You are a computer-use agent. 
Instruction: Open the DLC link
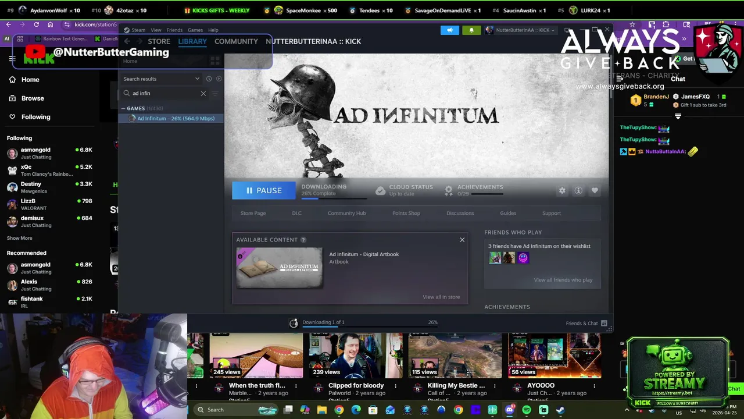point(296,213)
